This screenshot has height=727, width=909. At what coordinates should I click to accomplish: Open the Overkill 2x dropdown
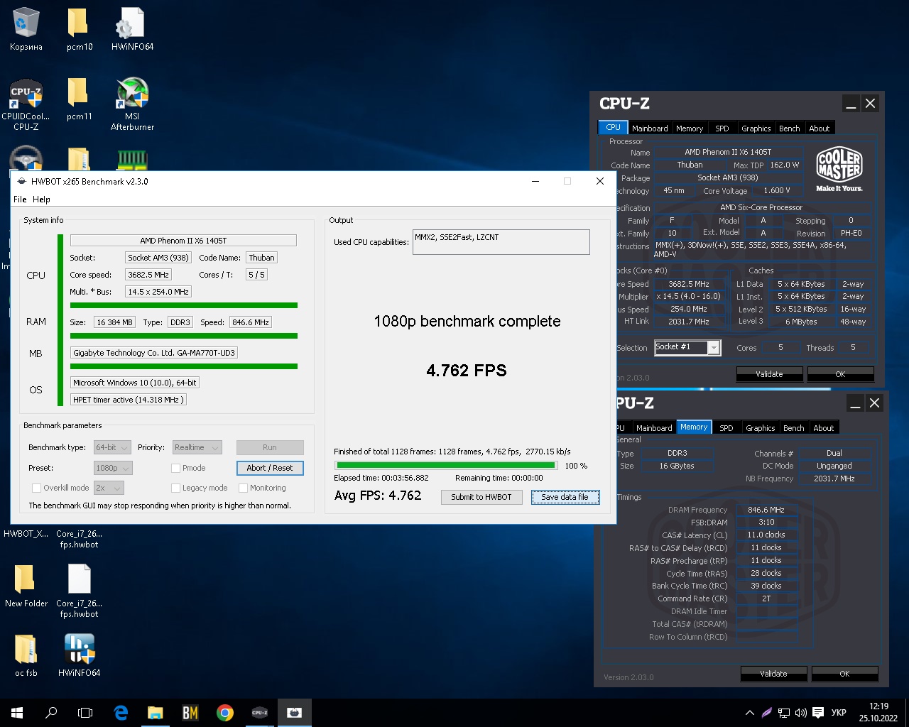109,488
